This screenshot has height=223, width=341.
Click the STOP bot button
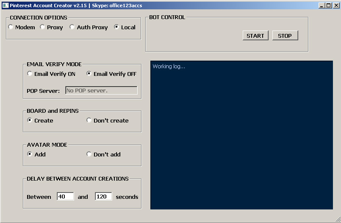coord(285,36)
